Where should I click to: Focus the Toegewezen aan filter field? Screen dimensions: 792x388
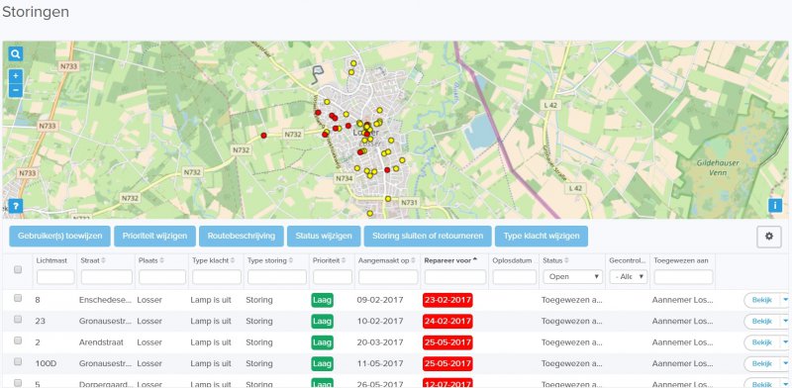point(683,277)
